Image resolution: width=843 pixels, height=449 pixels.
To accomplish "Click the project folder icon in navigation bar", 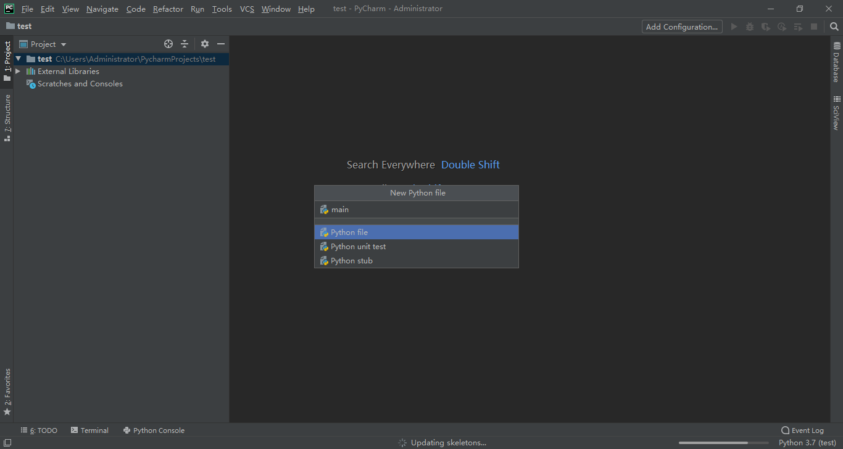I will coord(10,26).
